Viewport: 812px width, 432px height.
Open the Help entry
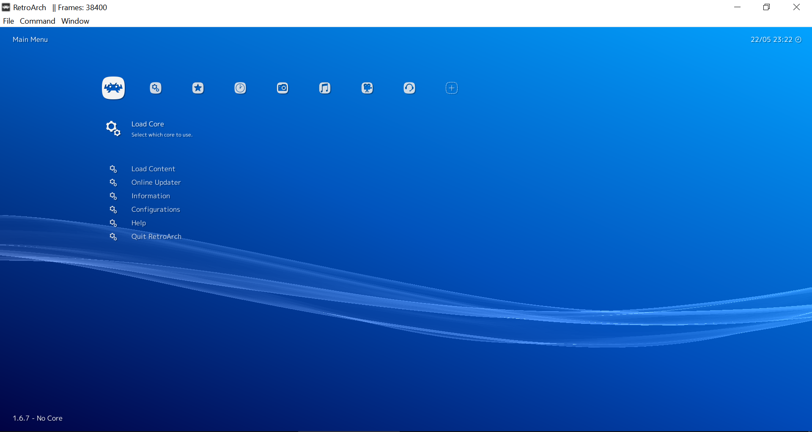(x=139, y=223)
